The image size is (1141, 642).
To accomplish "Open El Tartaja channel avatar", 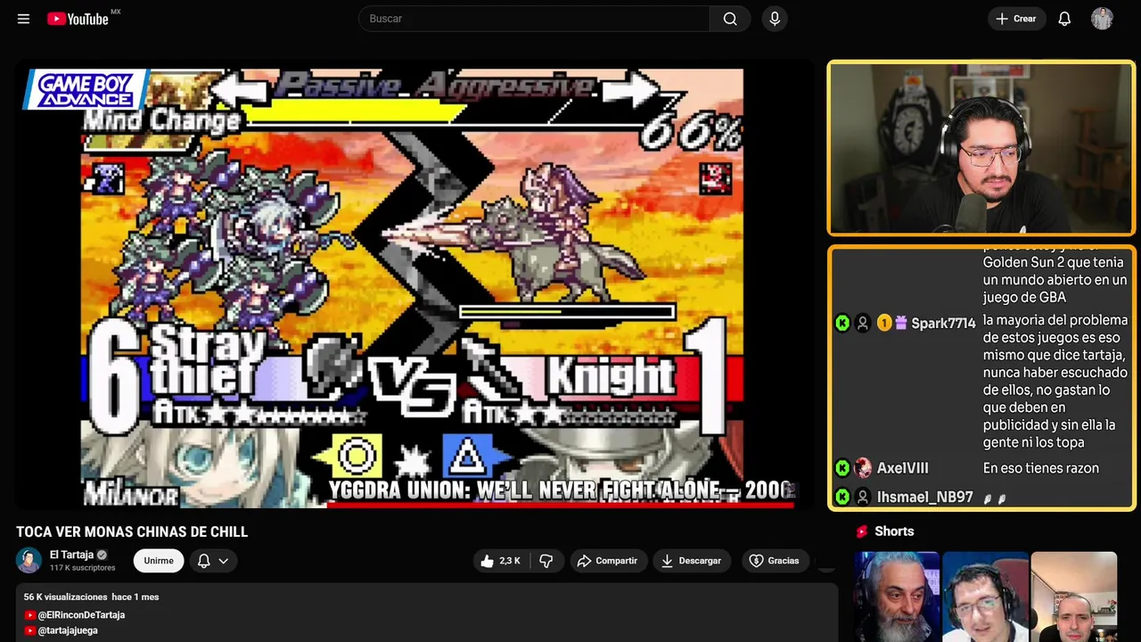I will coord(29,560).
